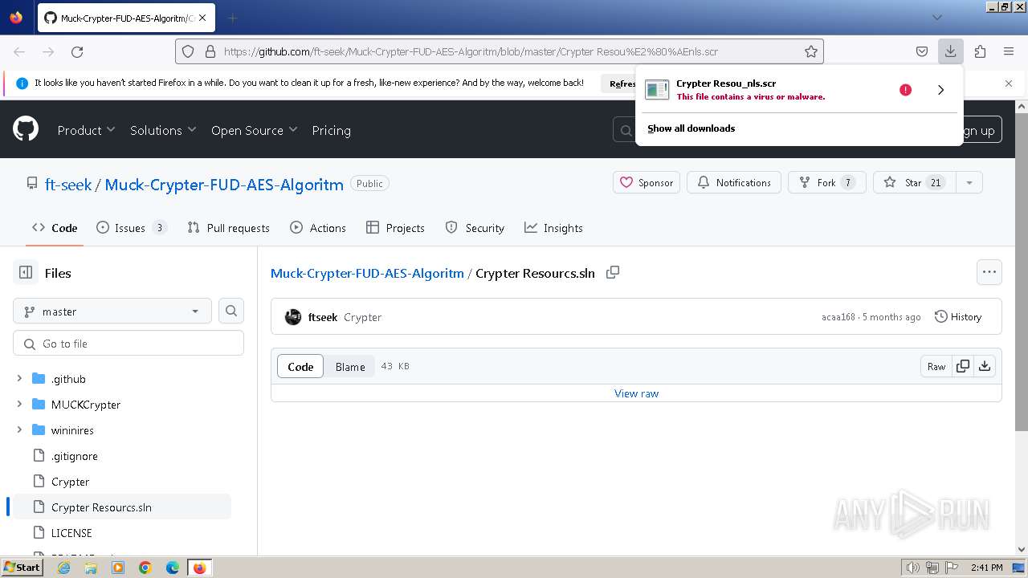Image resolution: width=1028 pixels, height=578 pixels.
Task: Click Show all downloads
Action: click(691, 128)
